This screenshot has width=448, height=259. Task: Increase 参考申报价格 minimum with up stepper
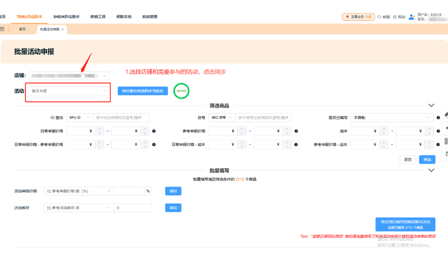click(x=242, y=129)
